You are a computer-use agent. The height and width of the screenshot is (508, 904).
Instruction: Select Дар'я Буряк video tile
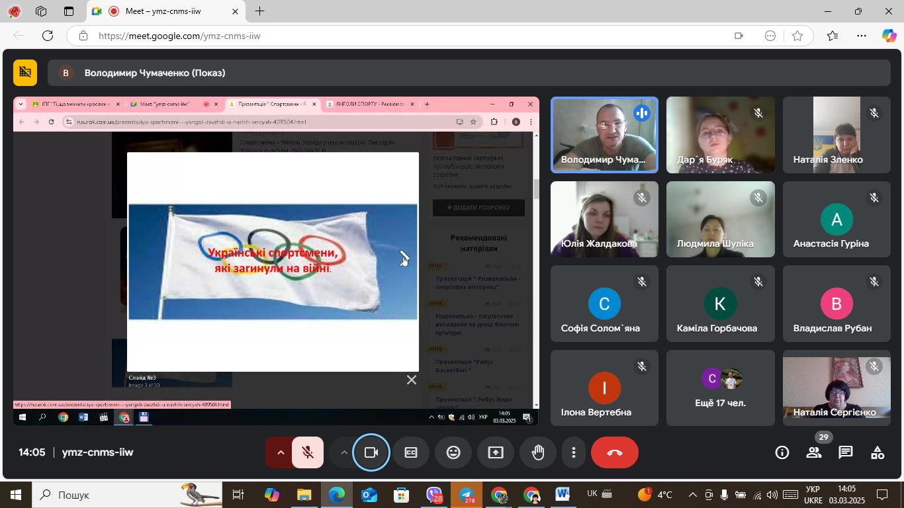(720, 135)
